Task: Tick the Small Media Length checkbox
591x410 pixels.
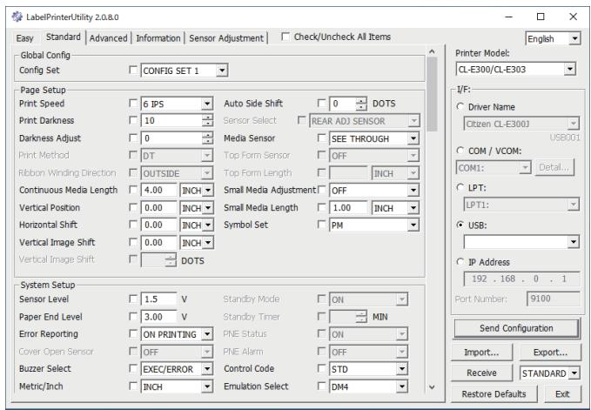Action: (x=322, y=207)
